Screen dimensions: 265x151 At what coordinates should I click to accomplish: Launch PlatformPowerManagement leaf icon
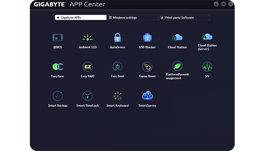click(177, 66)
